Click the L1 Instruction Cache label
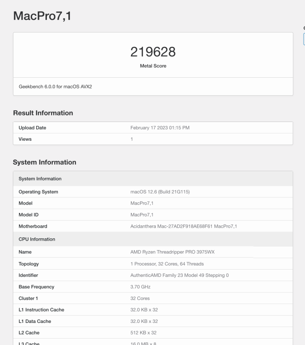 (x=41, y=310)
